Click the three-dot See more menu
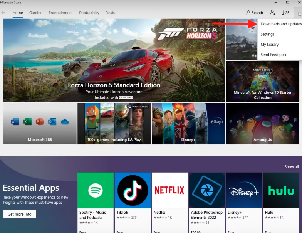The height and width of the screenshot is (233, 302). point(299,13)
